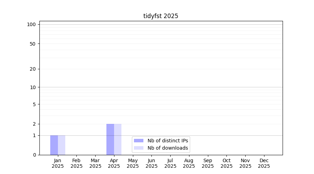Select the 'Nb of distinct IPs' legend label
This screenshot has width=314, height=174.
click(167, 141)
